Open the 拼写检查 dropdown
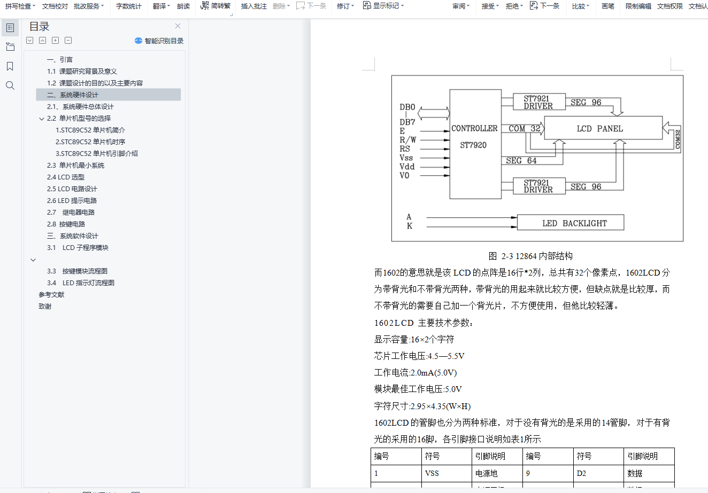Screen dimensions: 708x493 [x=20, y=6]
